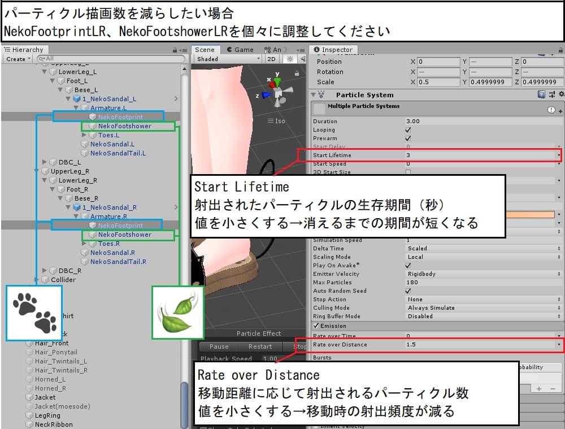Enable 3D Start Size
The width and height of the screenshot is (565, 429).
[x=407, y=172]
